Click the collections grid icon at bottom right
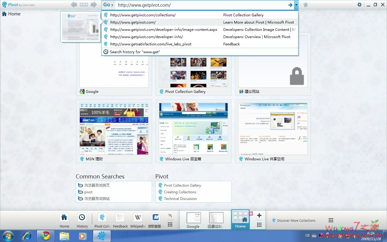The image size is (387, 242). click(331, 220)
